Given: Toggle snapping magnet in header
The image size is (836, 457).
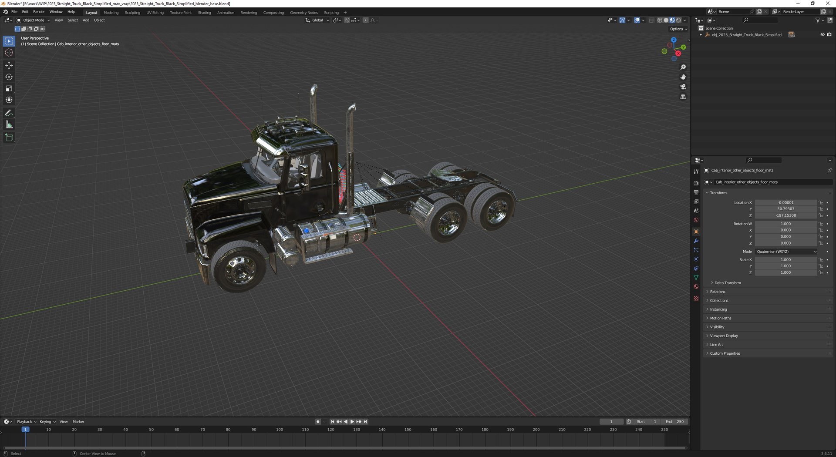Looking at the screenshot, I should (347, 20).
